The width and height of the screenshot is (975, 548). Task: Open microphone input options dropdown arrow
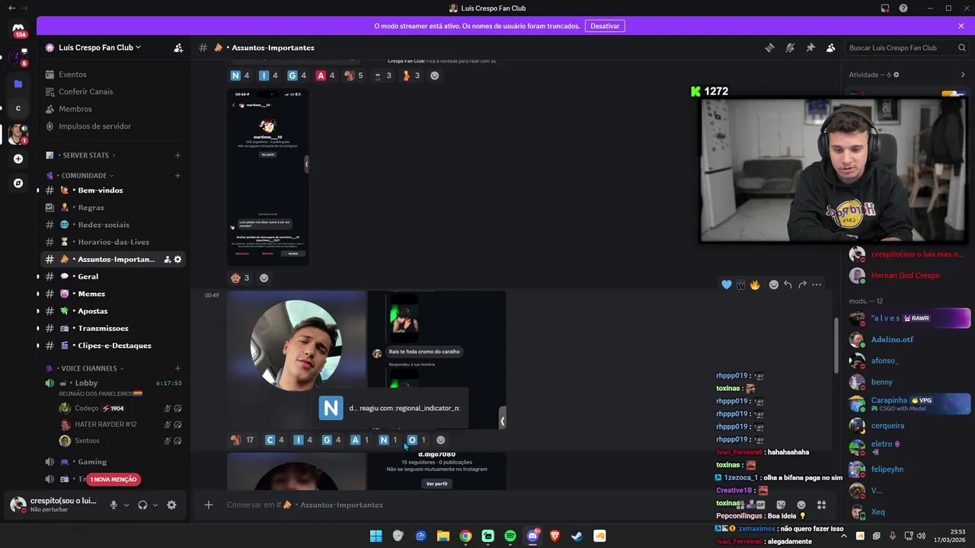click(x=126, y=505)
